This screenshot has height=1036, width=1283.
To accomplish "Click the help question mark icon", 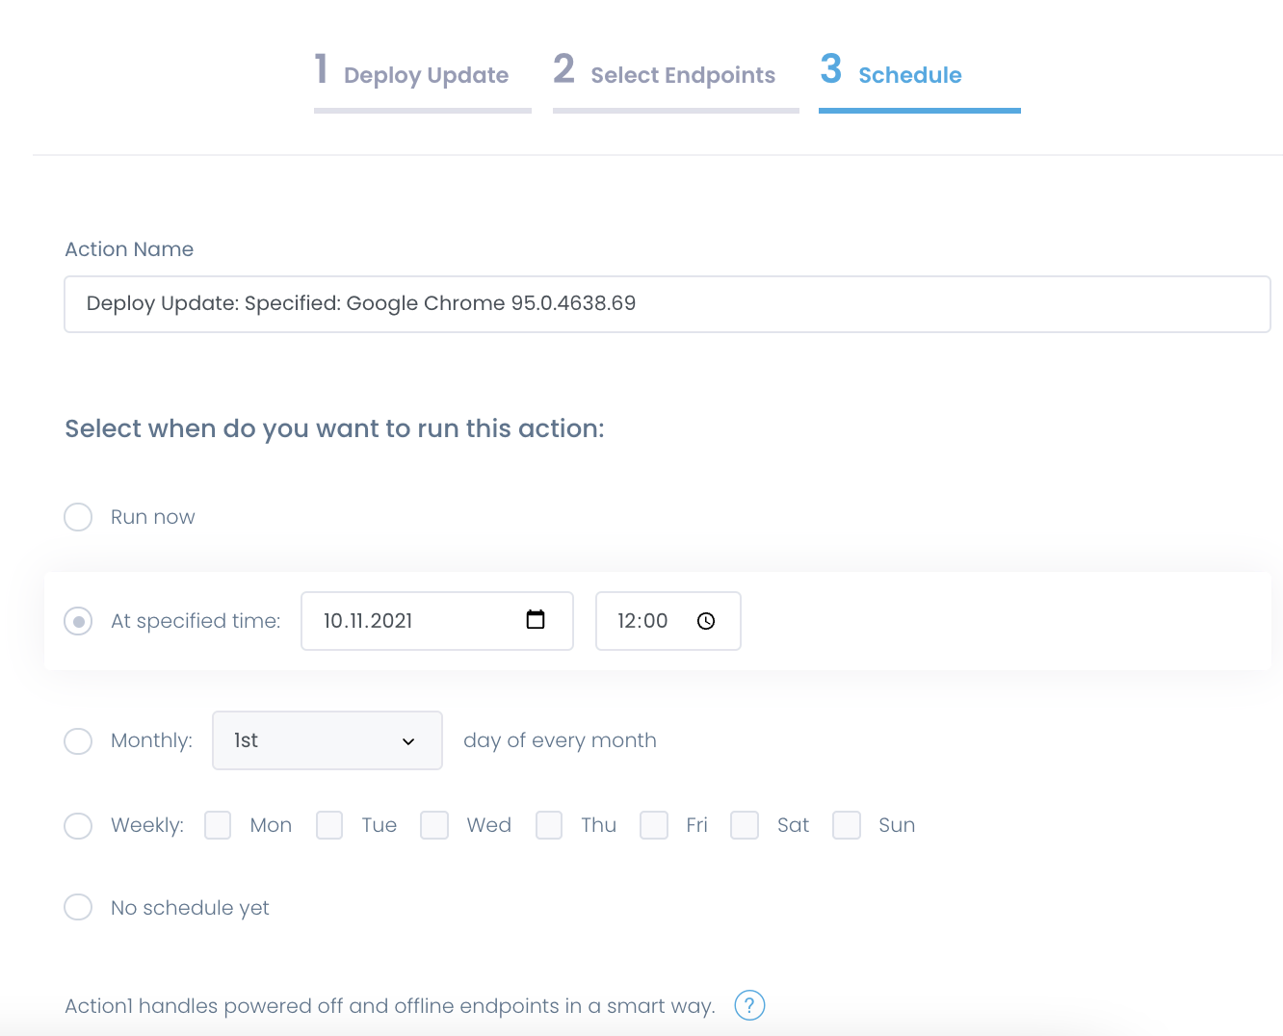I will pos(750,1005).
